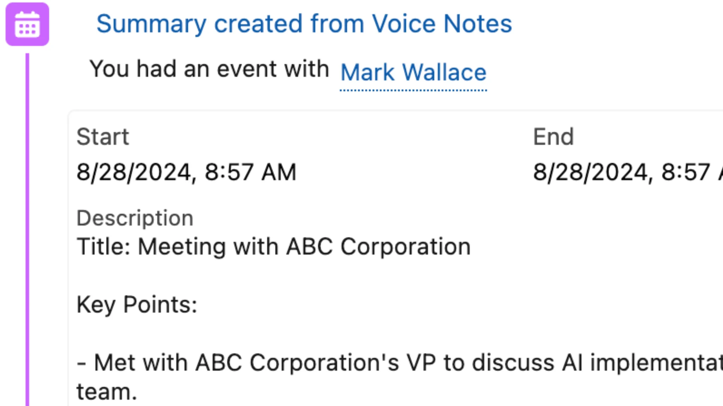This screenshot has height=406, width=723.
Task: Select the Description field label
Action: pos(135,218)
